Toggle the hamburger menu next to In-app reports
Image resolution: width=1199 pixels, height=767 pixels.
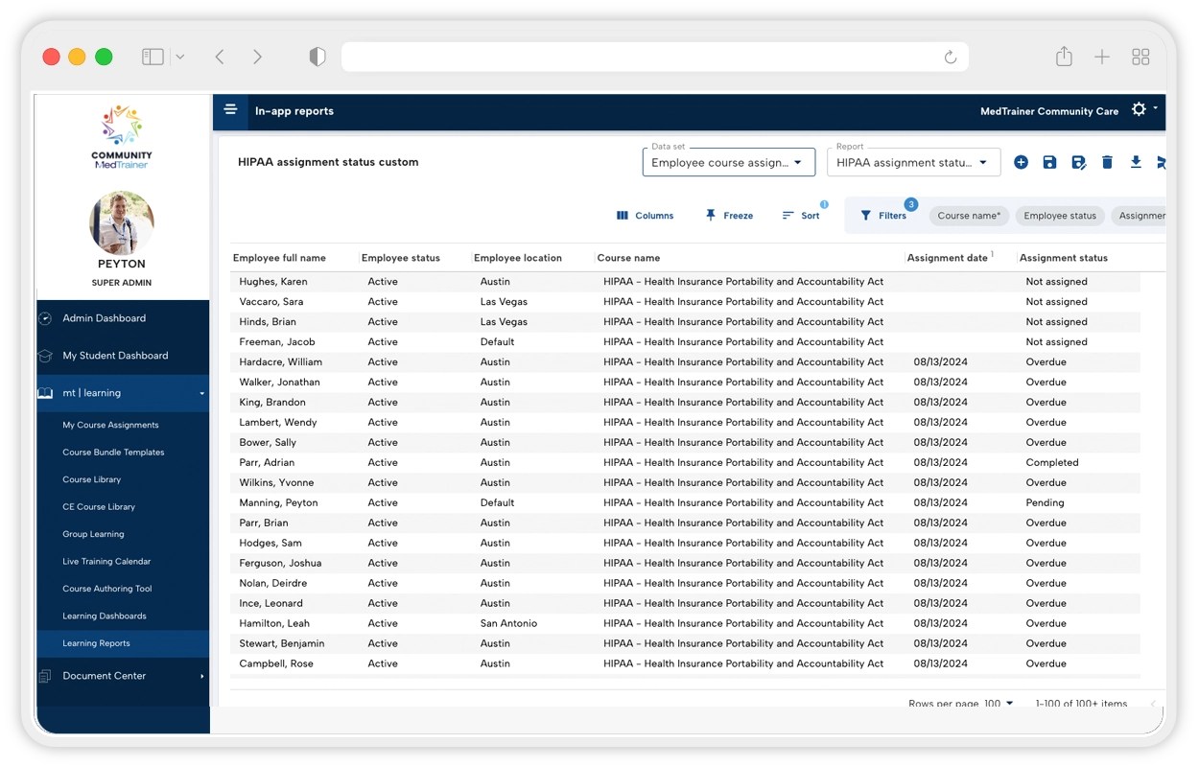click(x=231, y=110)
